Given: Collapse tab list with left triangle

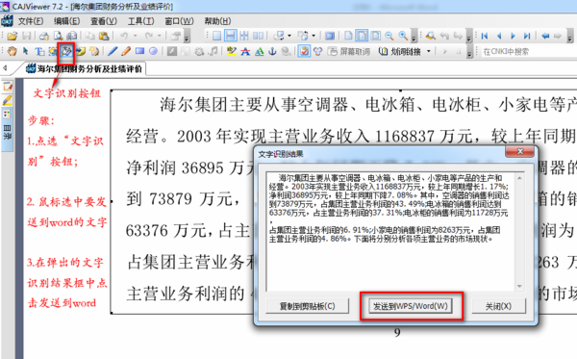Looking at the screenshot, I should (5, 67).
